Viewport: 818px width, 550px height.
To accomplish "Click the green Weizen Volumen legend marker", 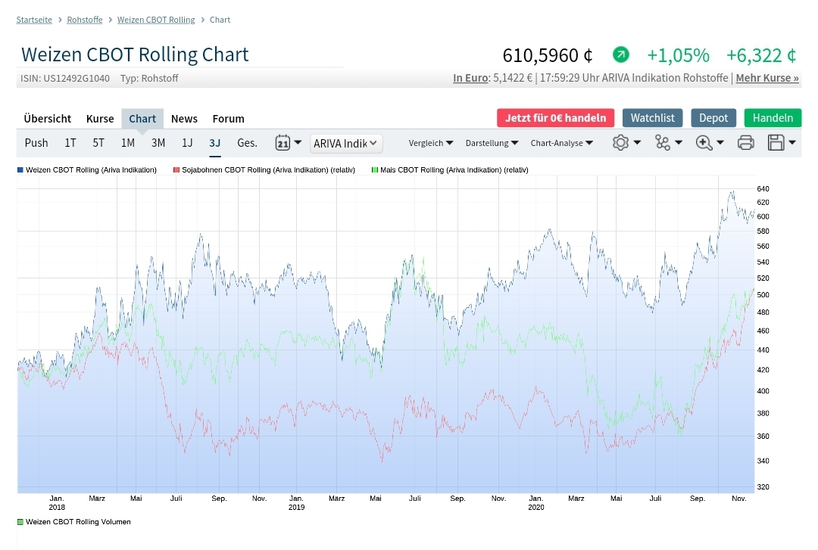I will click(x=20, y=522).
